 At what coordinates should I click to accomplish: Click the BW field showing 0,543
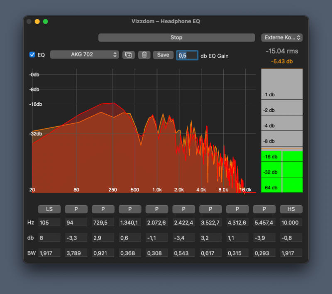183,253
